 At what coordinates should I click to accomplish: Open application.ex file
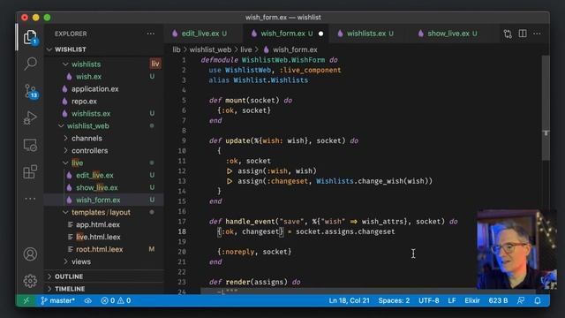tap(104, 88)
